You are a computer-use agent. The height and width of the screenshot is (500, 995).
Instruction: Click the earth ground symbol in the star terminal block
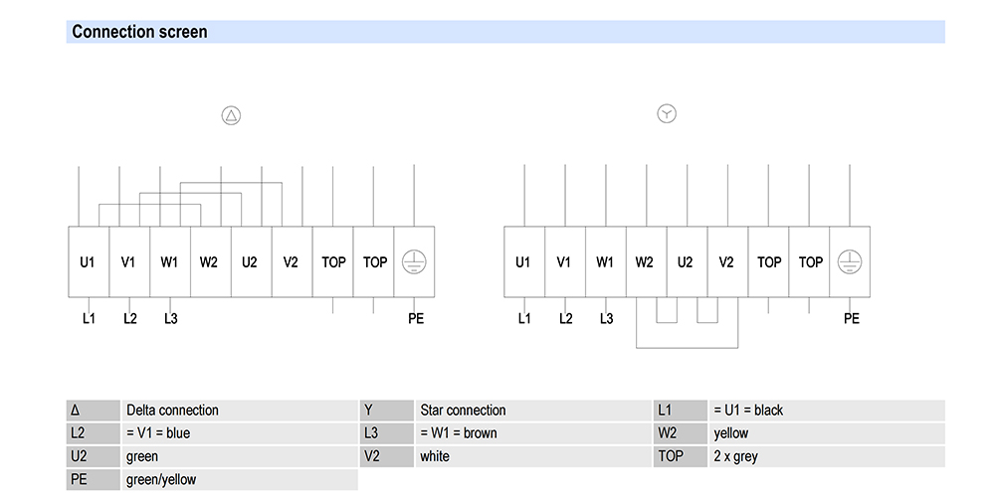tap(850, 261)
